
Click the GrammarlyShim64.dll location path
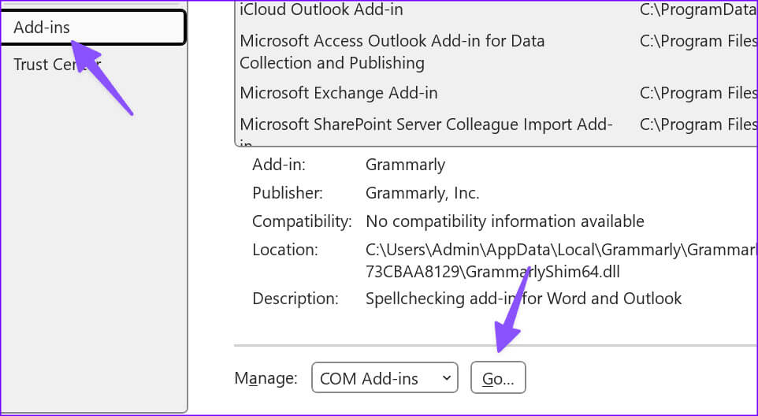pos(561,261)
